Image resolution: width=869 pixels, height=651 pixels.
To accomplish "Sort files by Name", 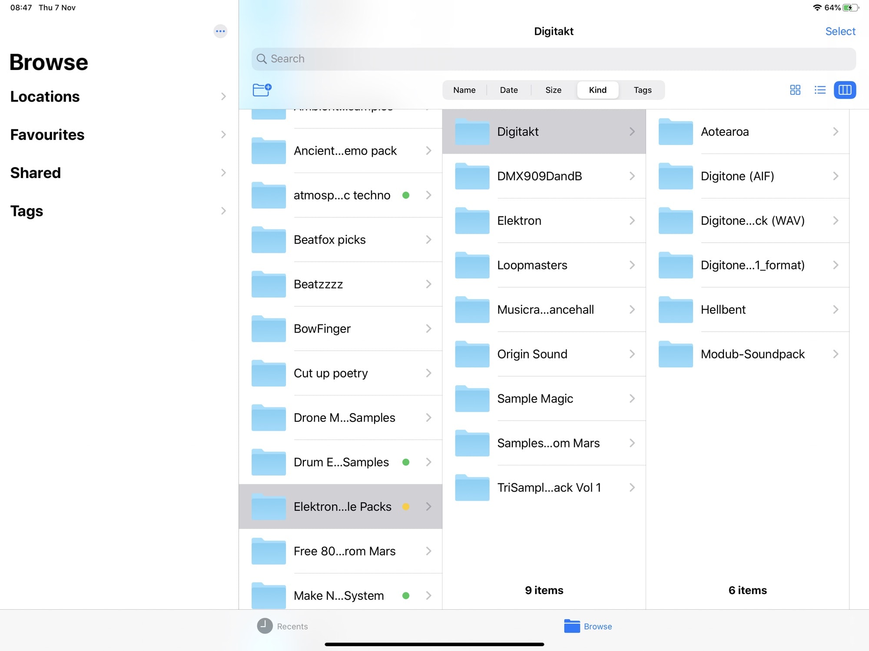I will point(464,89).
